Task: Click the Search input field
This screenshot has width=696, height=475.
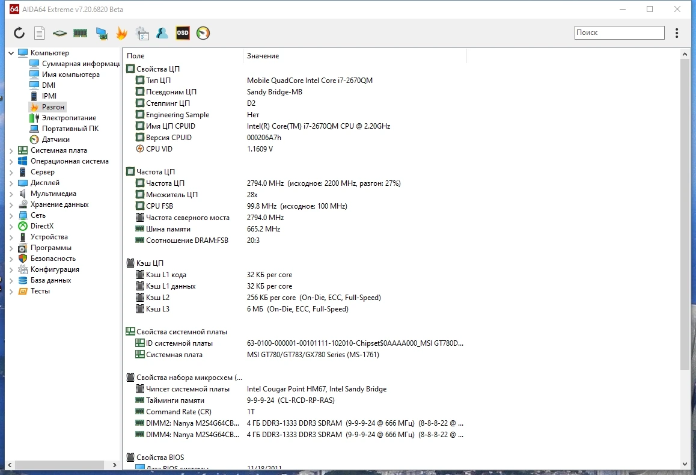Action: click(x=619, y=32)
